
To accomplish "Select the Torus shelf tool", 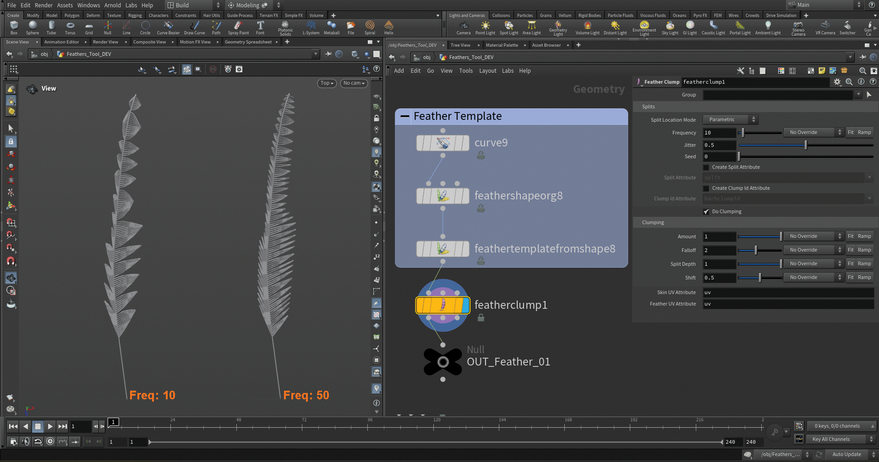I will point(70,27).
